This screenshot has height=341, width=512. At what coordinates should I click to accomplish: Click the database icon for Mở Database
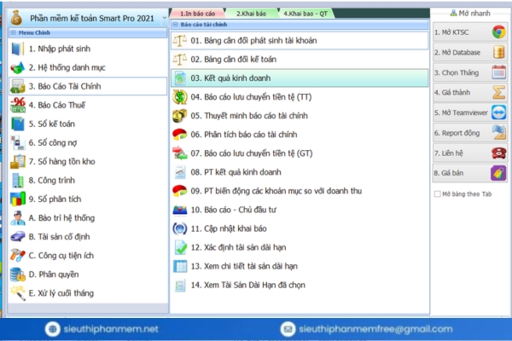click(498, 52)
